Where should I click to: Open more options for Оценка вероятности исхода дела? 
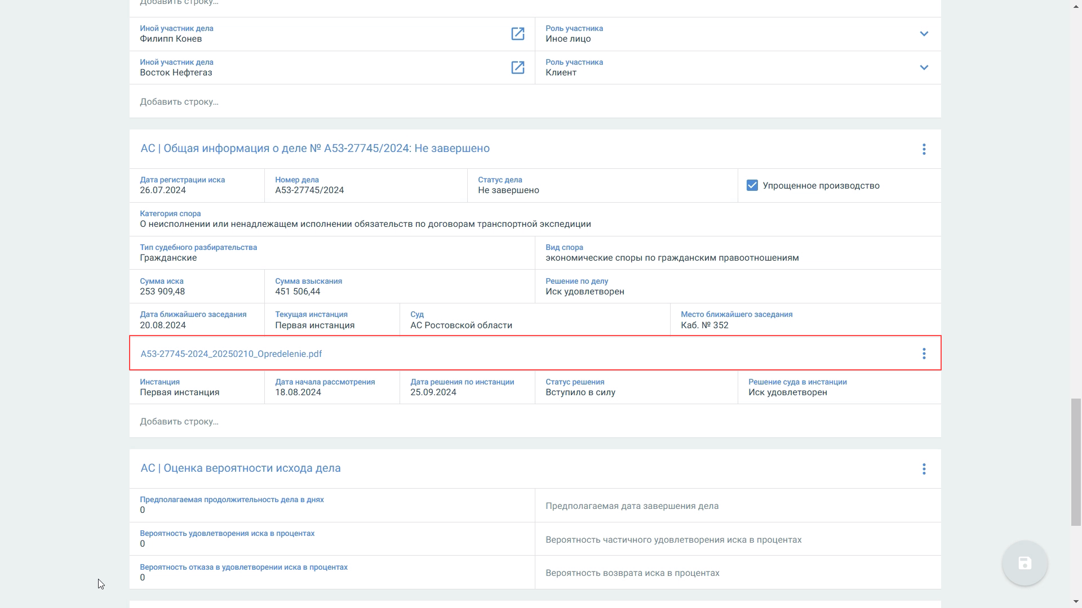[x=924, y=469]
